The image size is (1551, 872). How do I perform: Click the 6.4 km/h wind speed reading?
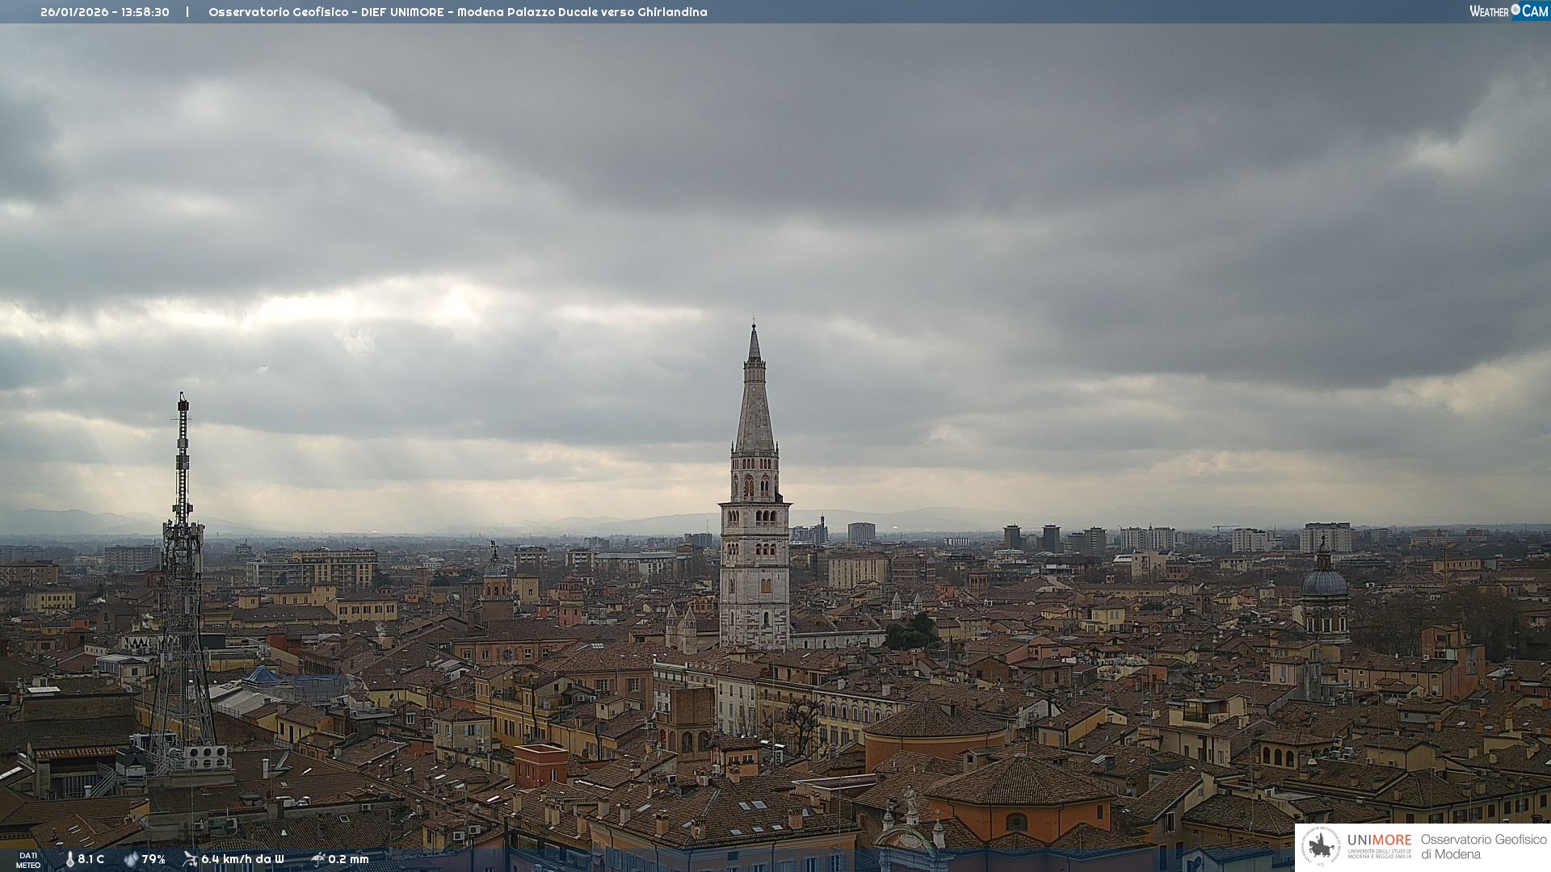click(242, 859)
